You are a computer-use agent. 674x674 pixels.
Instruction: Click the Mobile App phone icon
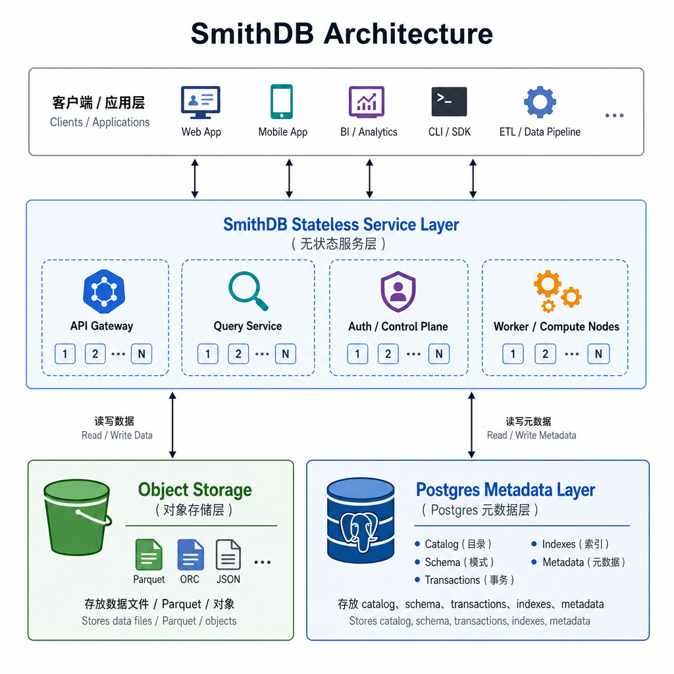[282, 101]
